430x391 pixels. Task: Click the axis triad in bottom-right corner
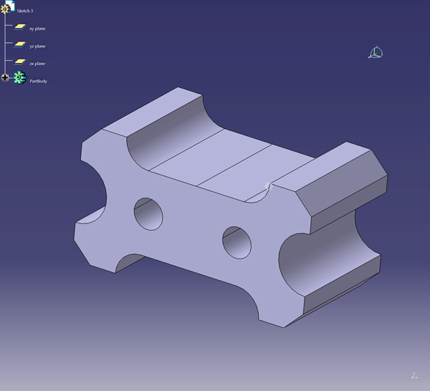click(x=414, y=375)
